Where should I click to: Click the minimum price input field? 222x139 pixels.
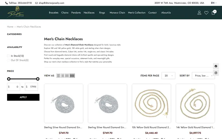14,87
